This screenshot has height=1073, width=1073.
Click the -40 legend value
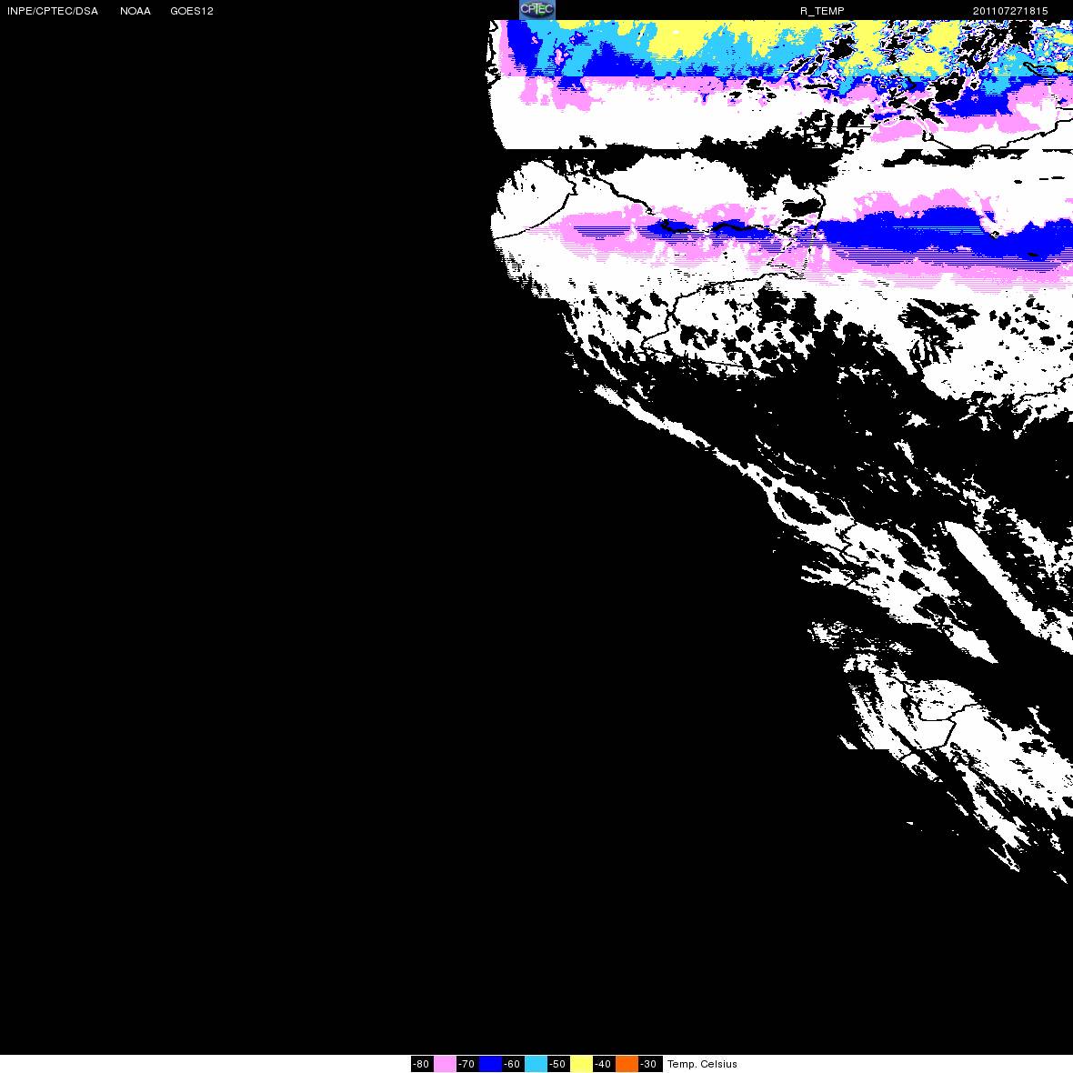coord(605,1064)
